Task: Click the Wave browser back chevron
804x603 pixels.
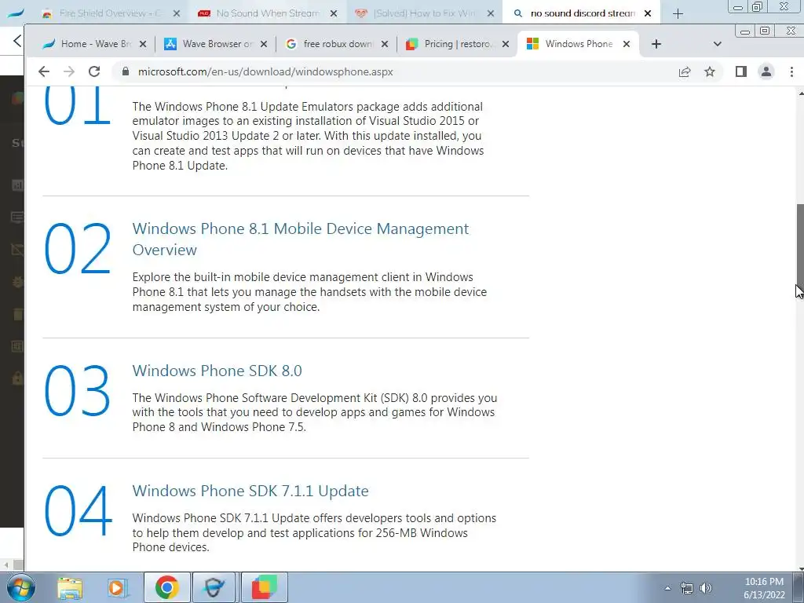Action: coord(17,41)
